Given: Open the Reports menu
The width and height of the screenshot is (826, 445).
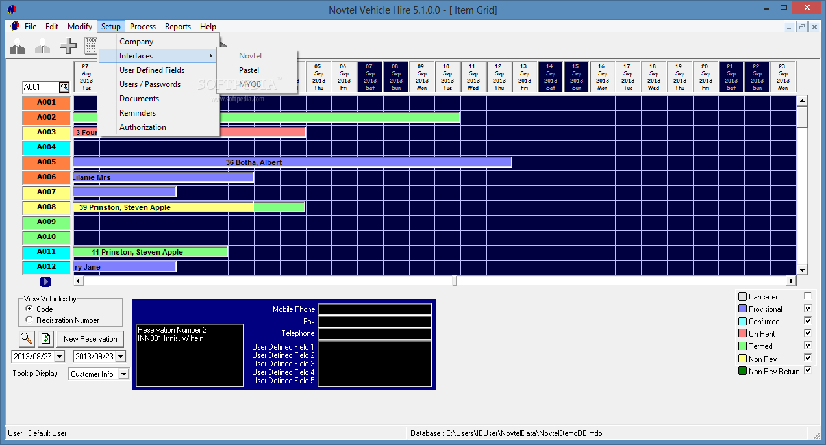Looking at the screenshot, I should [178, 27].
